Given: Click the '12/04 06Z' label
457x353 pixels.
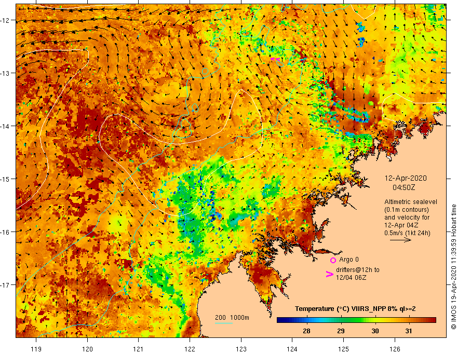Looking at the screenshot, I should [351, 278].
